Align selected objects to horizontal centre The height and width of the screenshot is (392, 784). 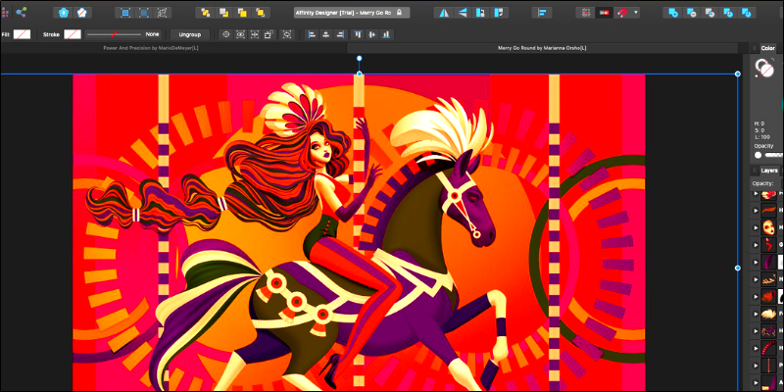click(x=326, y=34)
